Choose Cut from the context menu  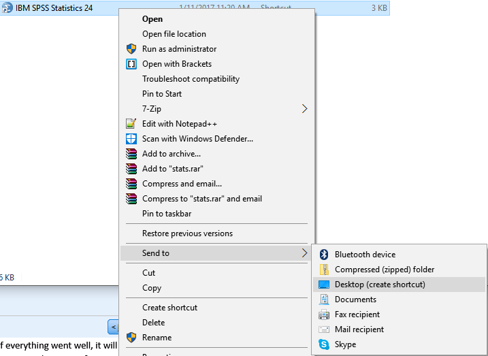tap(216, 273)
